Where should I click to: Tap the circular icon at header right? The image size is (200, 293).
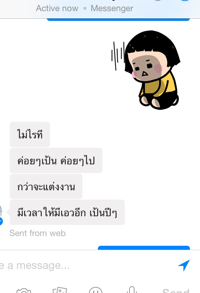[185, 1]
